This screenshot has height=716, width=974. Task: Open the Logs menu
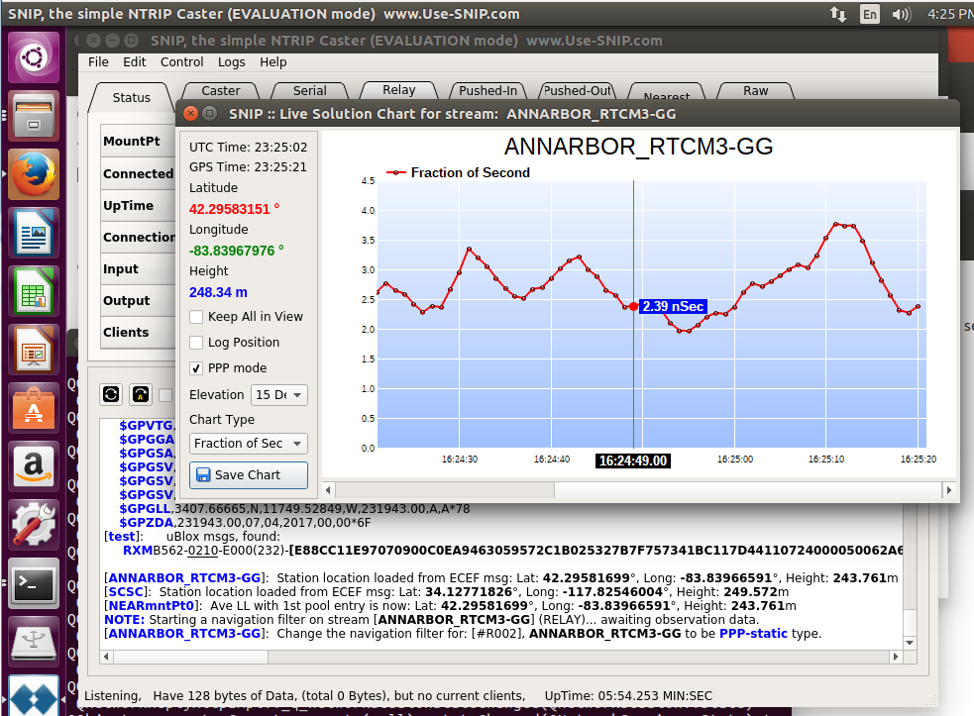[x=231, y=62]
